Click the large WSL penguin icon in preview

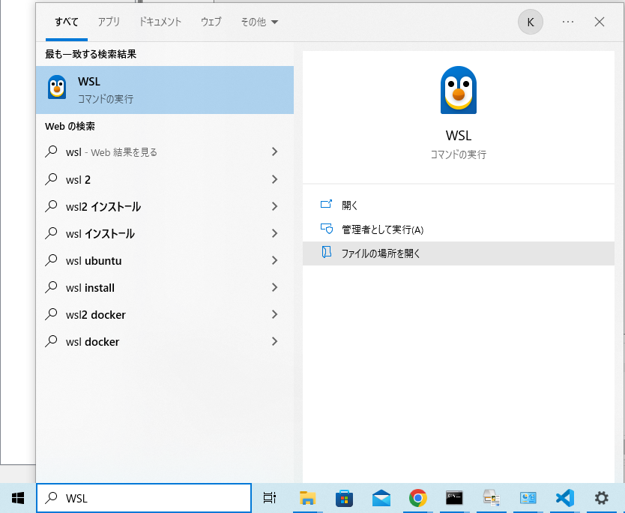point(459,90)
